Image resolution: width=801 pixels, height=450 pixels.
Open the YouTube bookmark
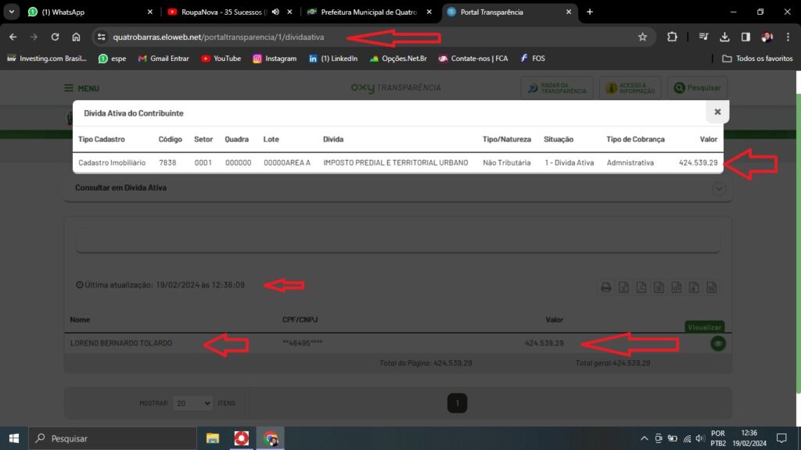tap(221, 59)
